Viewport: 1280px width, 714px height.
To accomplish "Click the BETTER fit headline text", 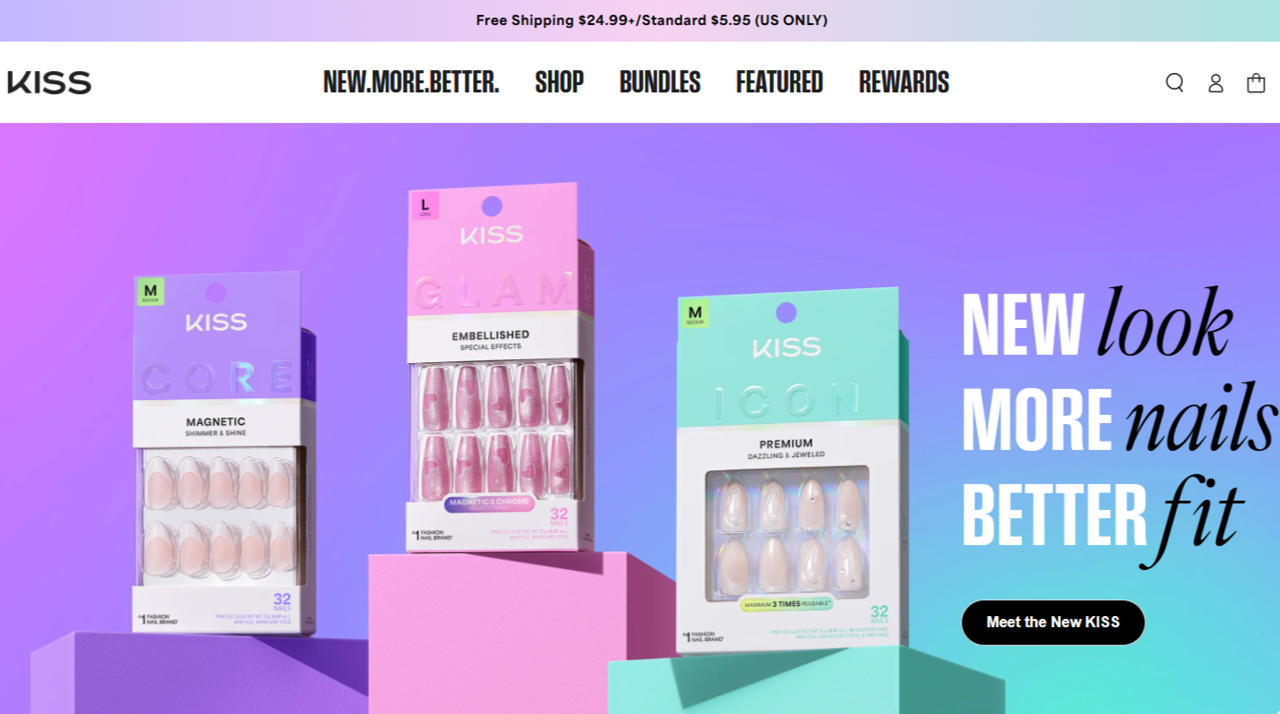I will tap(1102, 514).
